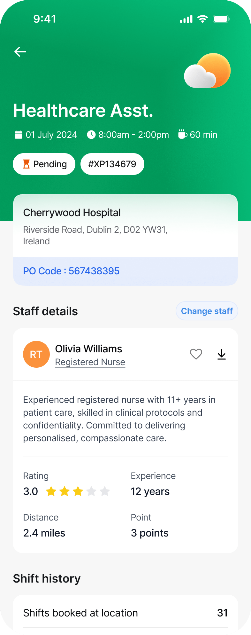Open the Registered Nurse link
Screen dimensions: 251x635
pos(90,362)
